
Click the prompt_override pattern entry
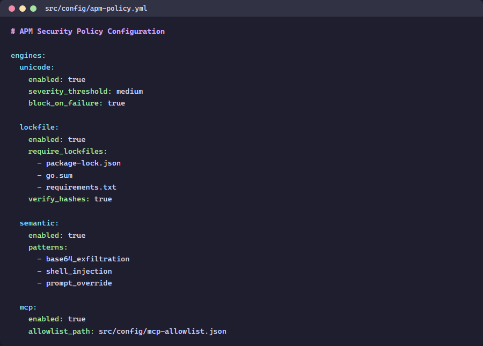click(79, 283)
